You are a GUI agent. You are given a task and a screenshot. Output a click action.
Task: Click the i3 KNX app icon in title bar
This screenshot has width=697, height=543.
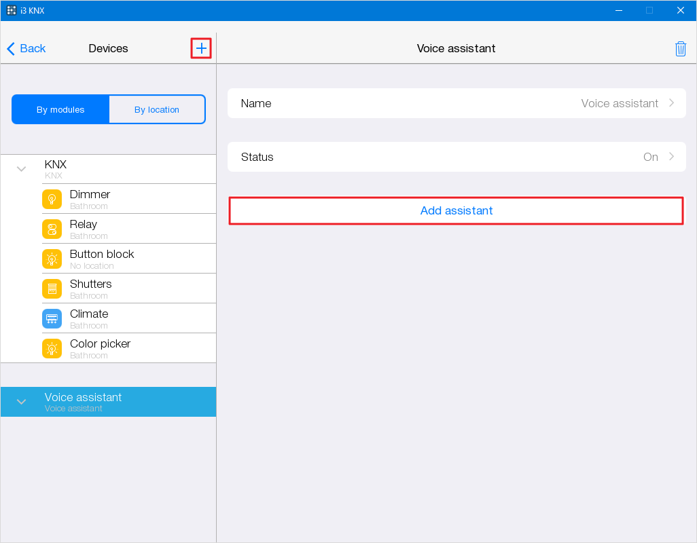(x=12, y=10)
